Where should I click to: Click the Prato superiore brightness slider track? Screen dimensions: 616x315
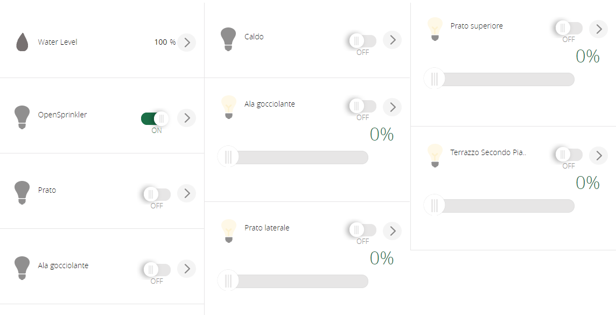[x=499, y=79]
